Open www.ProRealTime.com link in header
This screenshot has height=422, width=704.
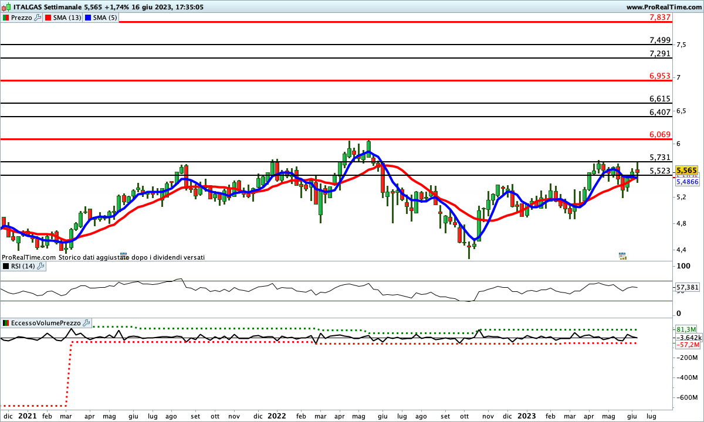point(664,7)
